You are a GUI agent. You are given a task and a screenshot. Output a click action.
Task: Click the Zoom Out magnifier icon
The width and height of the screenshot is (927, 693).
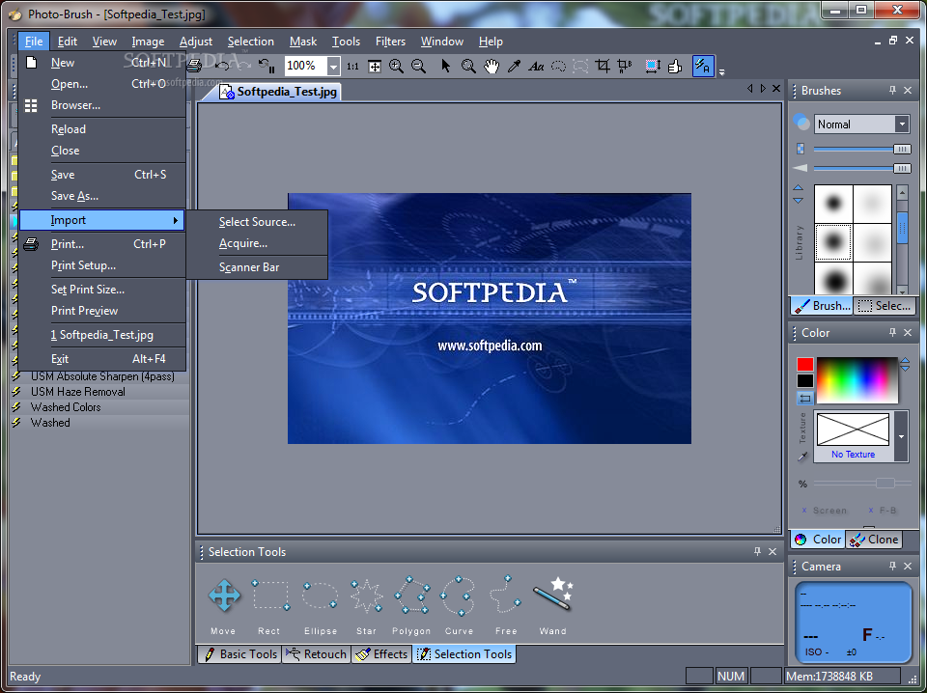tap(418, 67)
